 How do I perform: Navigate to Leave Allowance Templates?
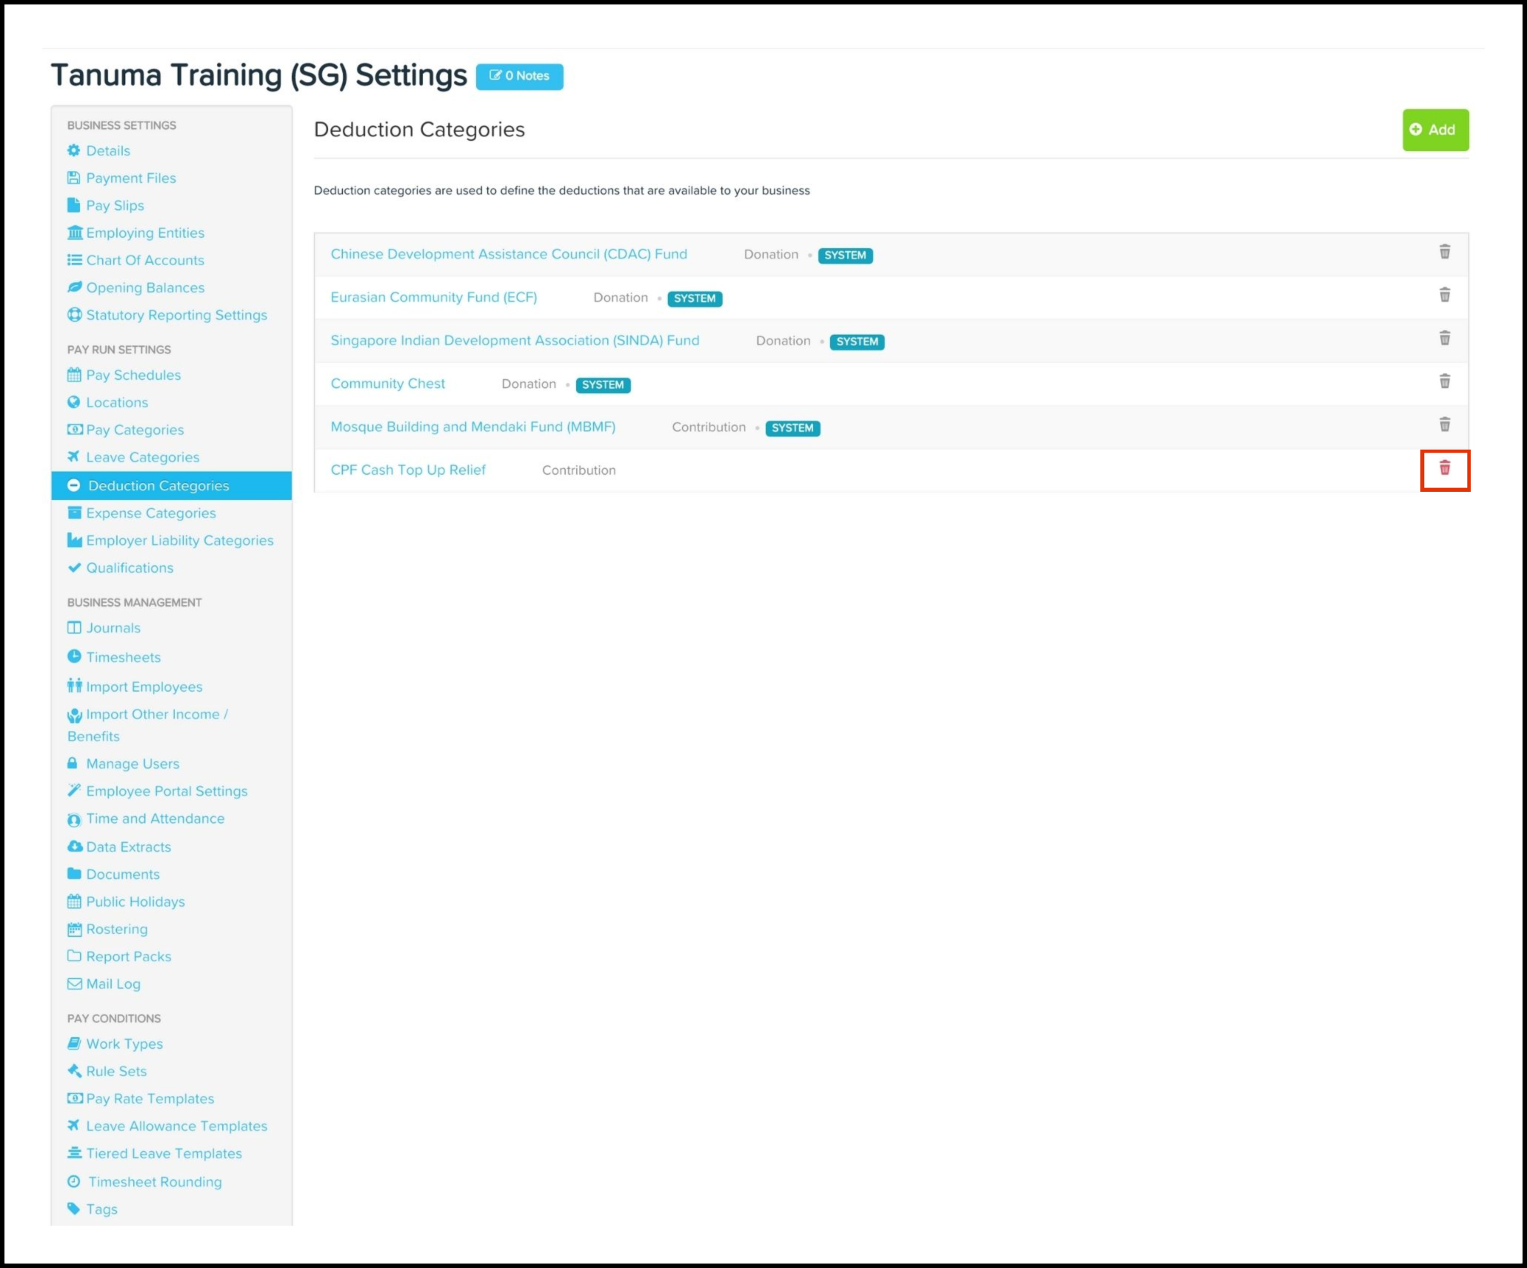[x=176, y=1126]
